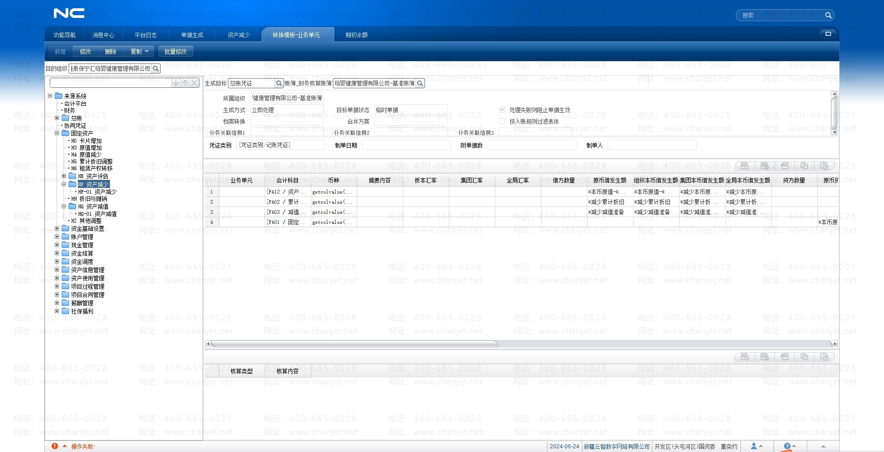This screenshot has width=884, height=452.
Task: Click the tree search down-arrow icon
Action: (x=175, y=83)
